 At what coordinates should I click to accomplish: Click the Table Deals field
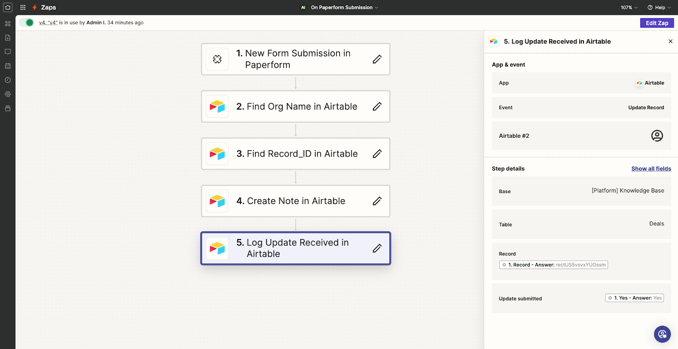581,224
